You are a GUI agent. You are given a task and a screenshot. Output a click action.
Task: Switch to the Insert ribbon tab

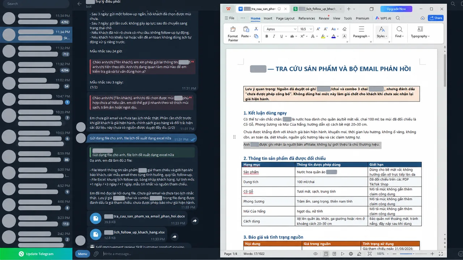268,18
